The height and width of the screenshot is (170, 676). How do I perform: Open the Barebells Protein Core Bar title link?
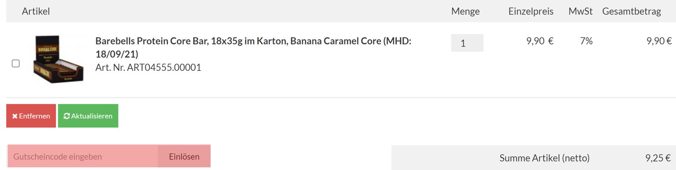point(253,48)
